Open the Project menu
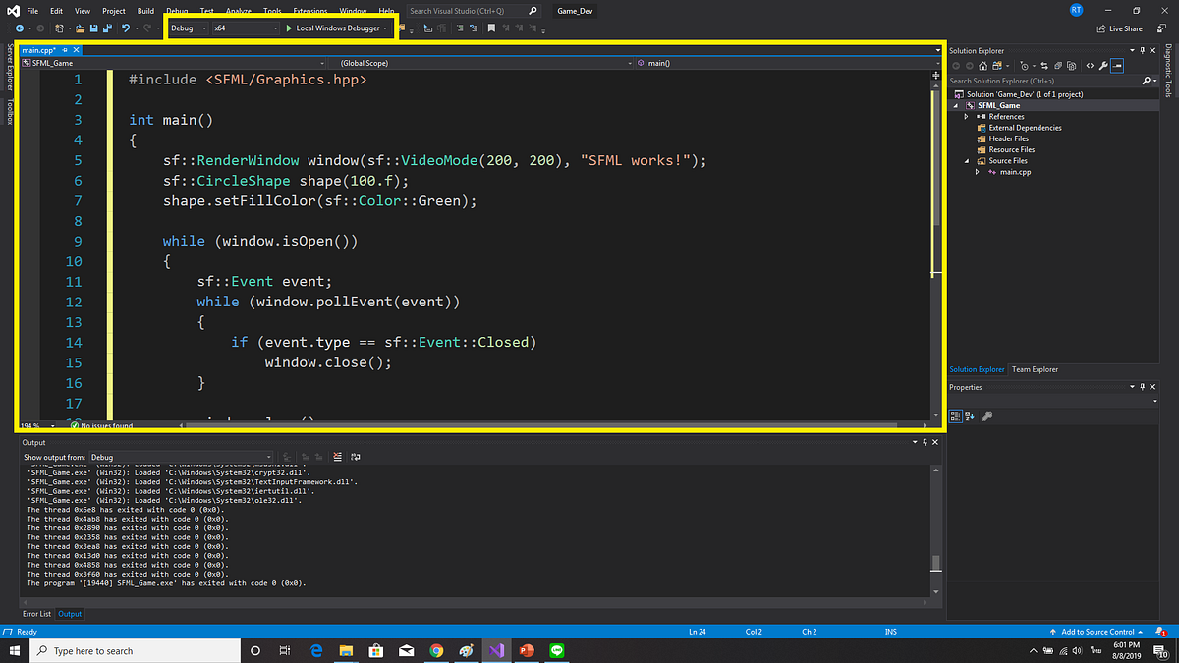Image resolution: width=1179 pixels, height=663 pixels. pos(114,11)
